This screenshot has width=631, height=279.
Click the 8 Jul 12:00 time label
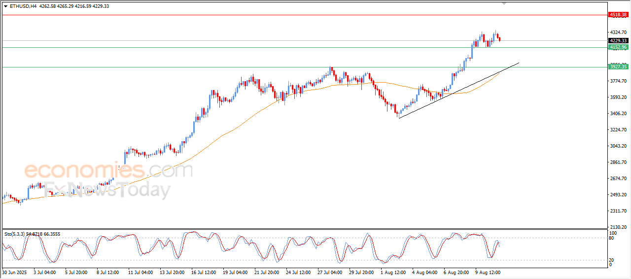pyautogui.click(x=108, y=272)
